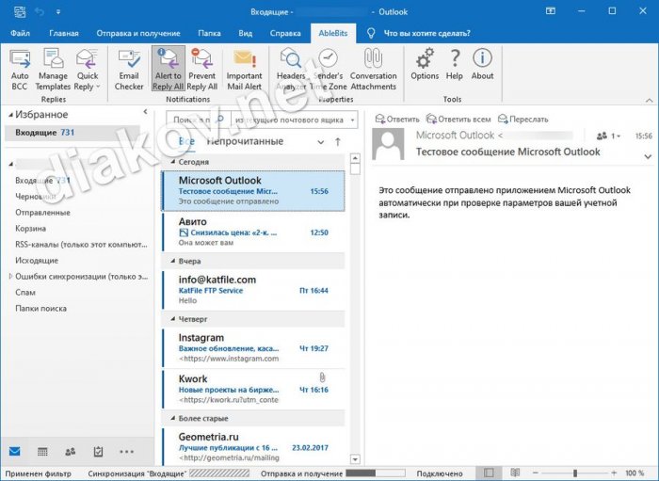Select the Отправленные folder

pos(42,213)
